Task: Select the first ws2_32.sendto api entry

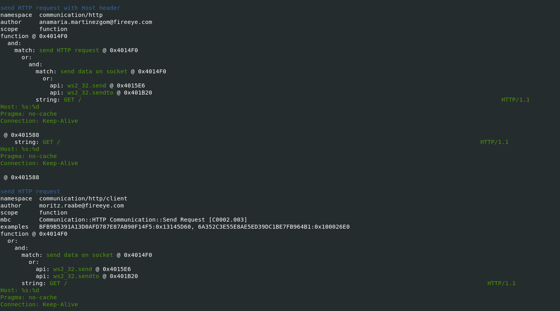Action: pos(90,93)
